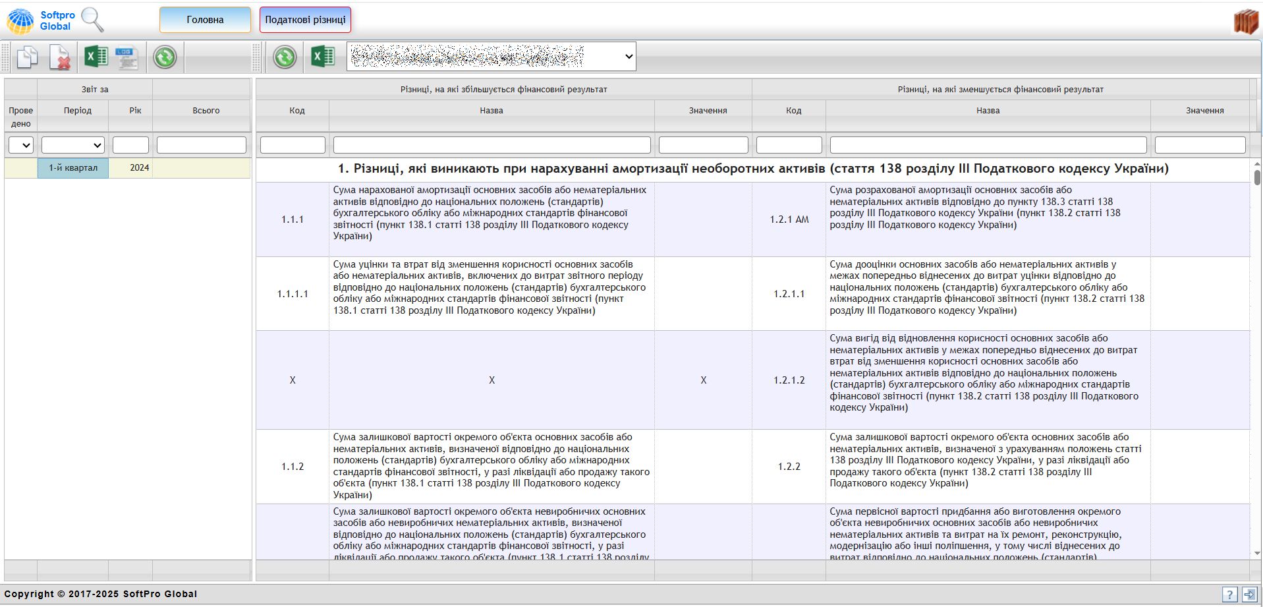
Task: Select code cell 1.1.2
Action: (x=293, y=467)
